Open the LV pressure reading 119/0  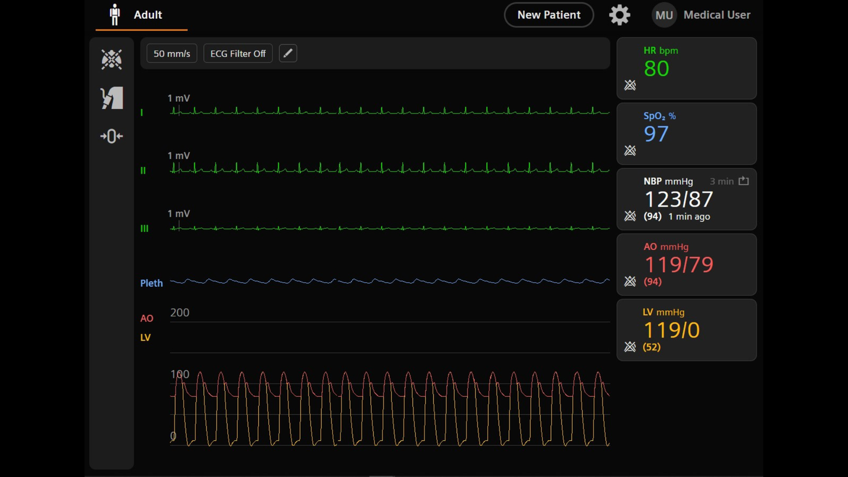point(672,330)
